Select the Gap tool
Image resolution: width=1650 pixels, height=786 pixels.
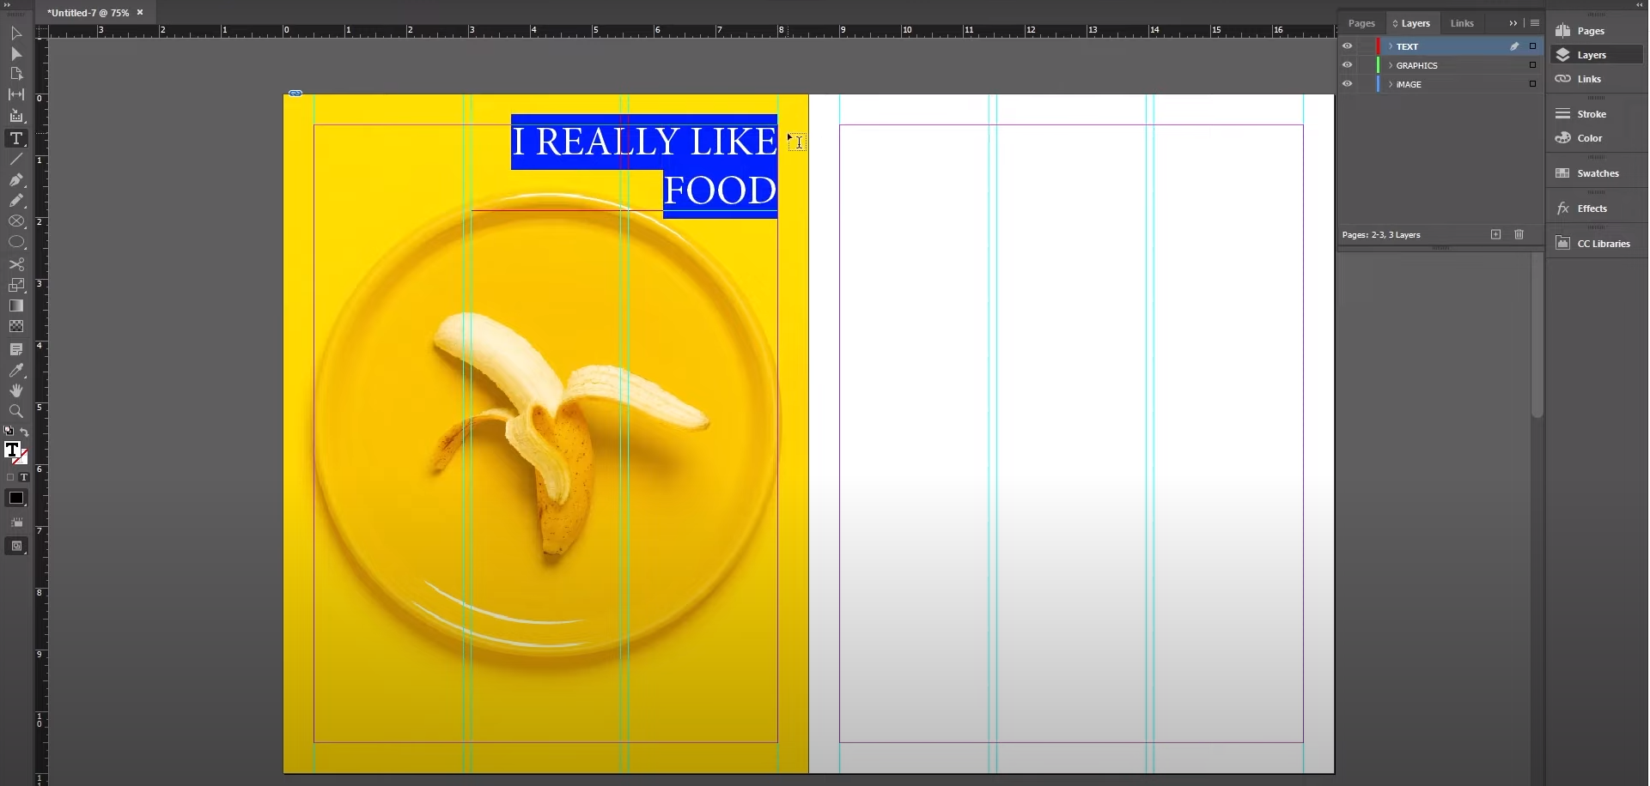[x=15, y=94]
